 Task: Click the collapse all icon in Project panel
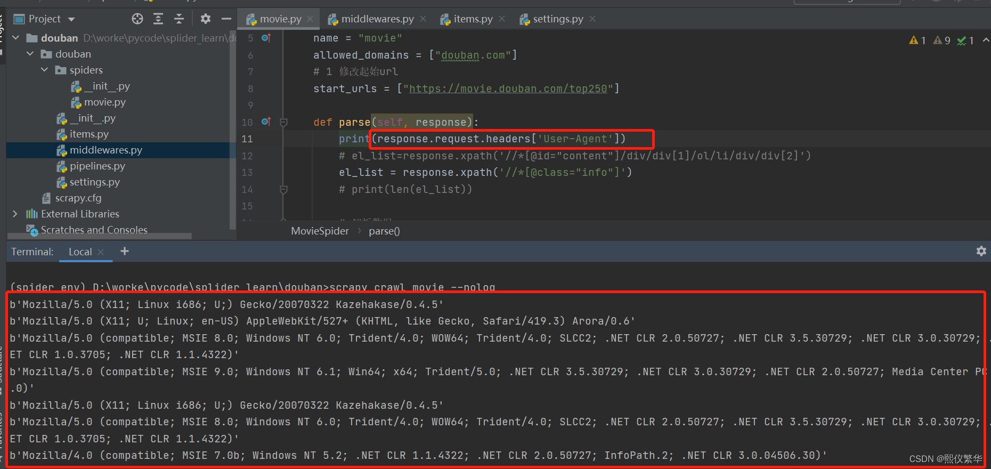tap(179, 19)
